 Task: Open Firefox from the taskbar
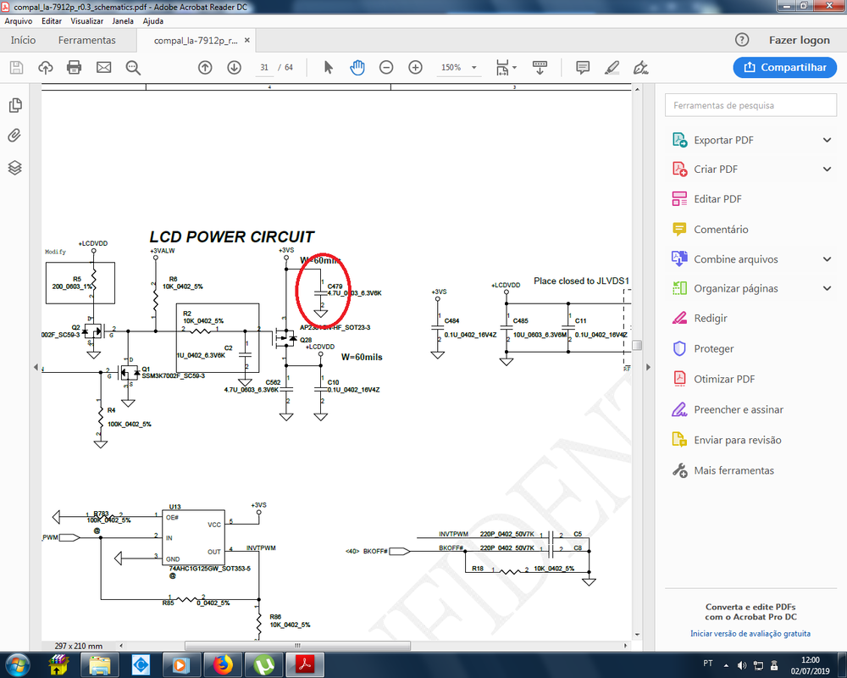(x=224, y=664)
